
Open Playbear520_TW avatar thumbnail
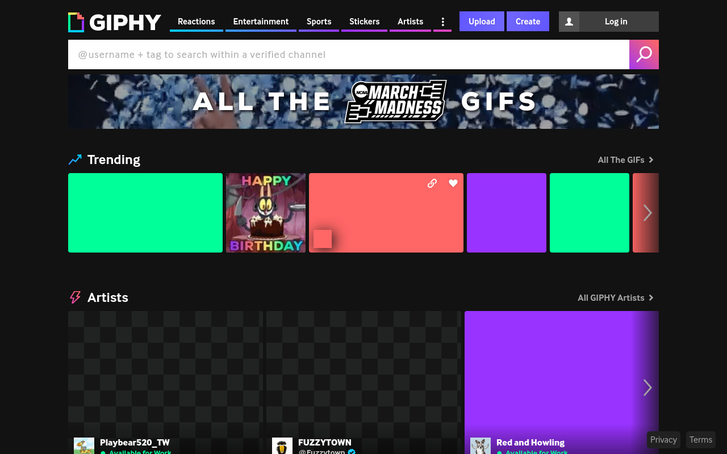[x=84, y=446]
